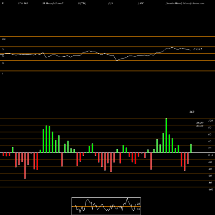The height and width of the screenshot is (215, 215).
Task: Click the MR axis label -100
Action: coord(211,190)
